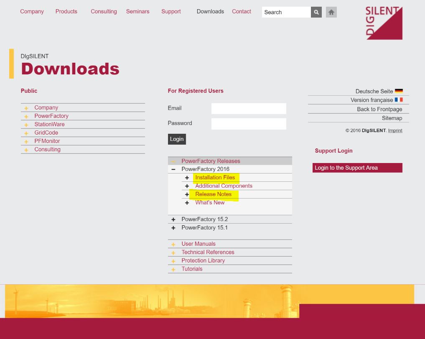Viewport: 425px width, 339px height.
Task: Click into the Email field
Action: 249,109
